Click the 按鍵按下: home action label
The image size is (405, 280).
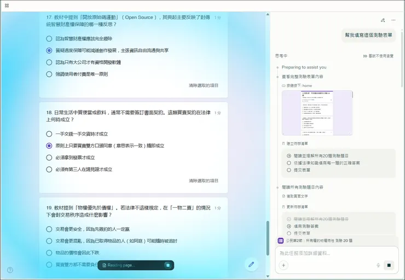(x=299, y=86)
